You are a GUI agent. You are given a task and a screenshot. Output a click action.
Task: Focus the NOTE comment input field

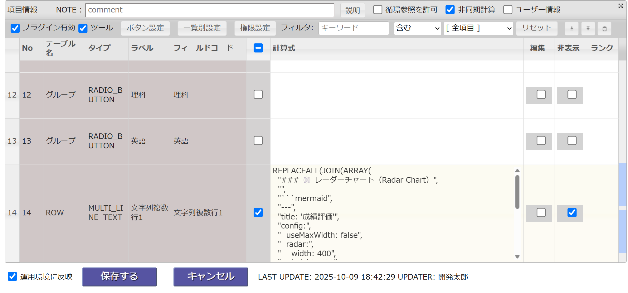[210, 10]
